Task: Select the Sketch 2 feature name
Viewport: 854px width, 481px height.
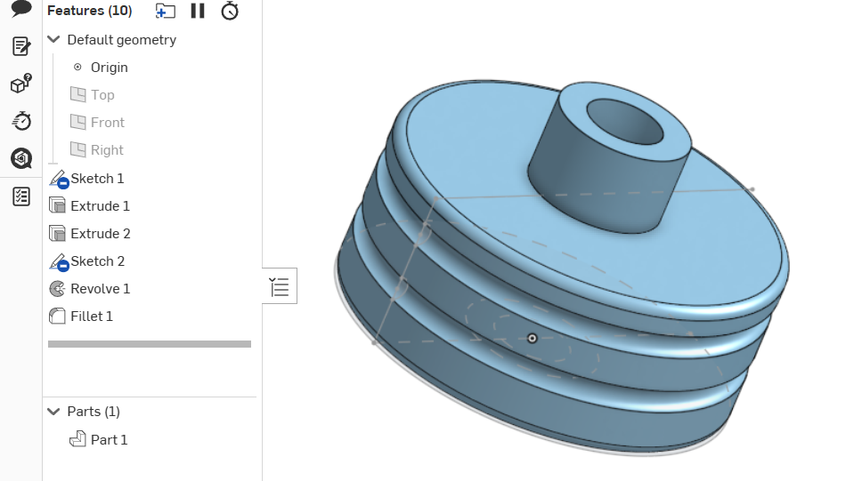Action: pos(97,261)
